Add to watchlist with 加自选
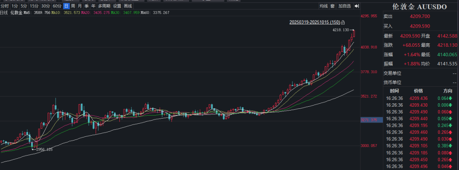Image resolution: width=459 pixels, height=170 pixels. coord(345,6)
